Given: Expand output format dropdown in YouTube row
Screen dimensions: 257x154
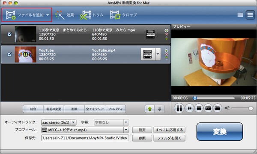Looking at the screenshot, I should (158, 54).
